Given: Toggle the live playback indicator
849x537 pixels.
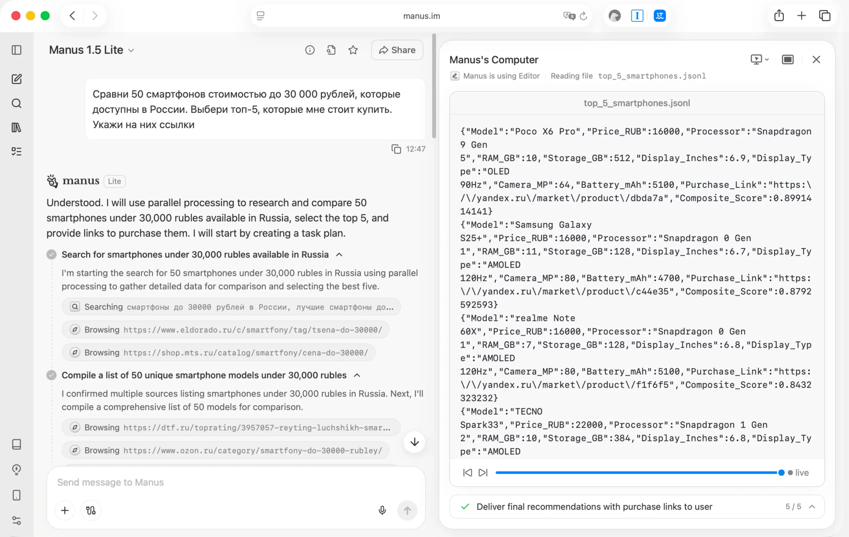Looking at the screenshot, I should [x=798, y=472].
